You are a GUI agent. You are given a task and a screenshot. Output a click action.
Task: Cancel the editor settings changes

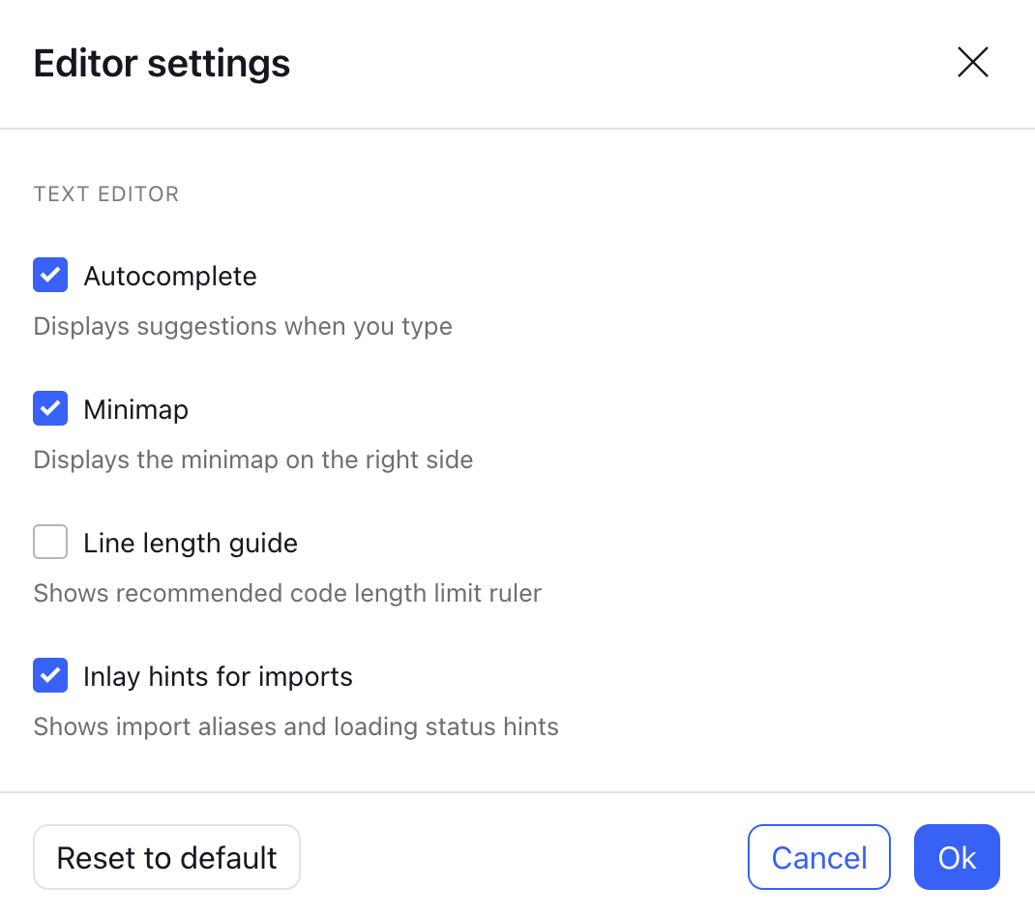tap(818, 857)
